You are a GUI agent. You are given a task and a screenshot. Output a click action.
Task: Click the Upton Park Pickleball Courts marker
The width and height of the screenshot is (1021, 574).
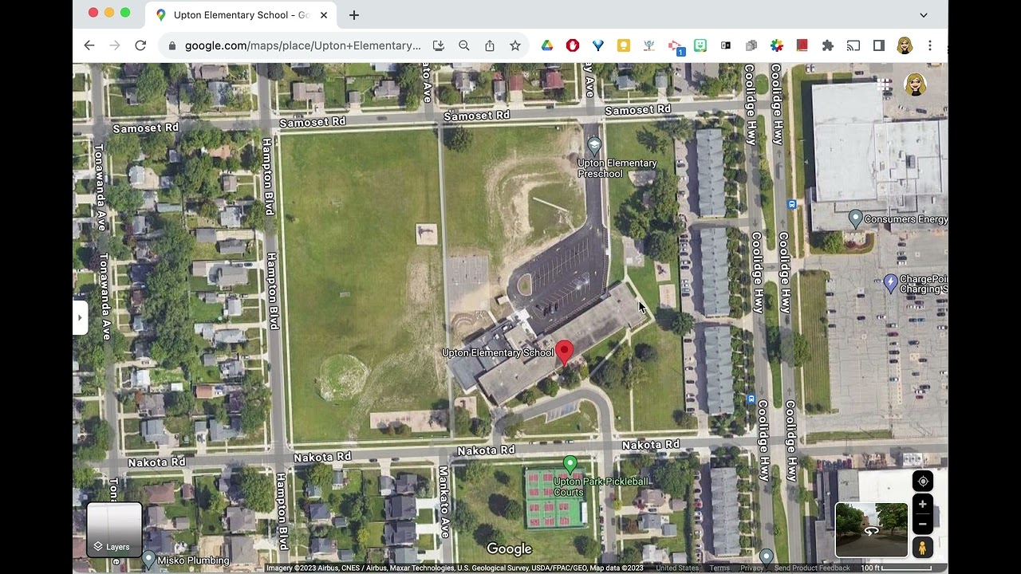tap(570, 464)
